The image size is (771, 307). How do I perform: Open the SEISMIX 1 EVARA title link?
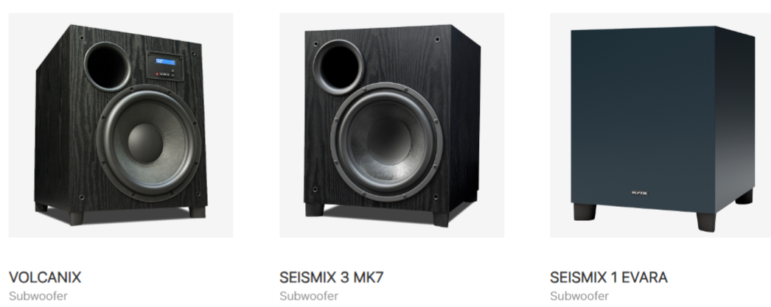click(609, 278)
